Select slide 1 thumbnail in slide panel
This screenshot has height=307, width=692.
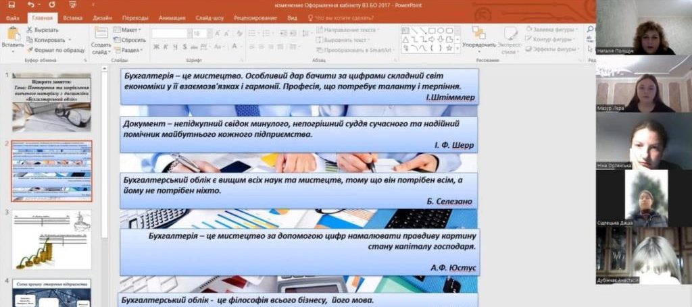tap(51, 102)
